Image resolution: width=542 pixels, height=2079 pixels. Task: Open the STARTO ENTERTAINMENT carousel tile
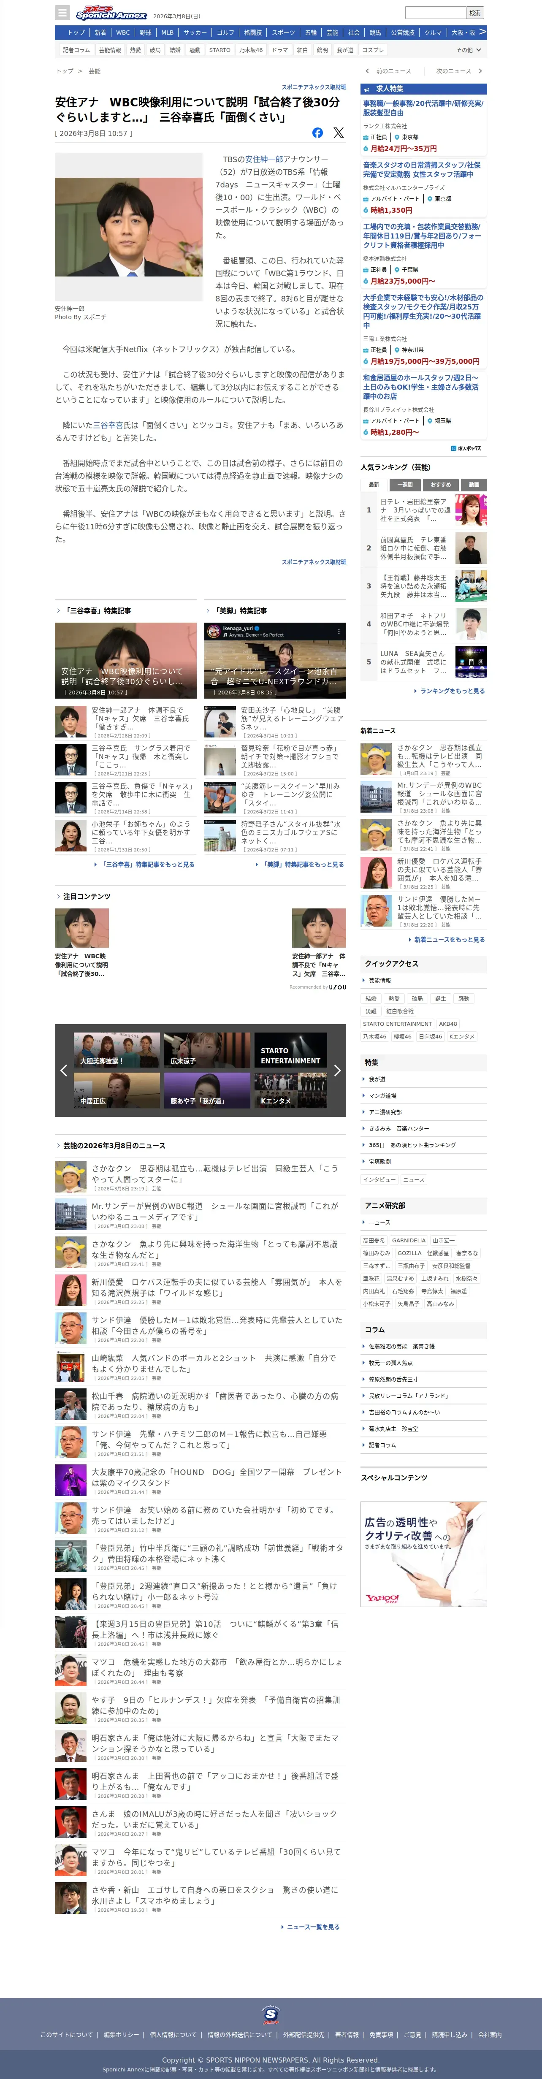(x=291, y=1050)
